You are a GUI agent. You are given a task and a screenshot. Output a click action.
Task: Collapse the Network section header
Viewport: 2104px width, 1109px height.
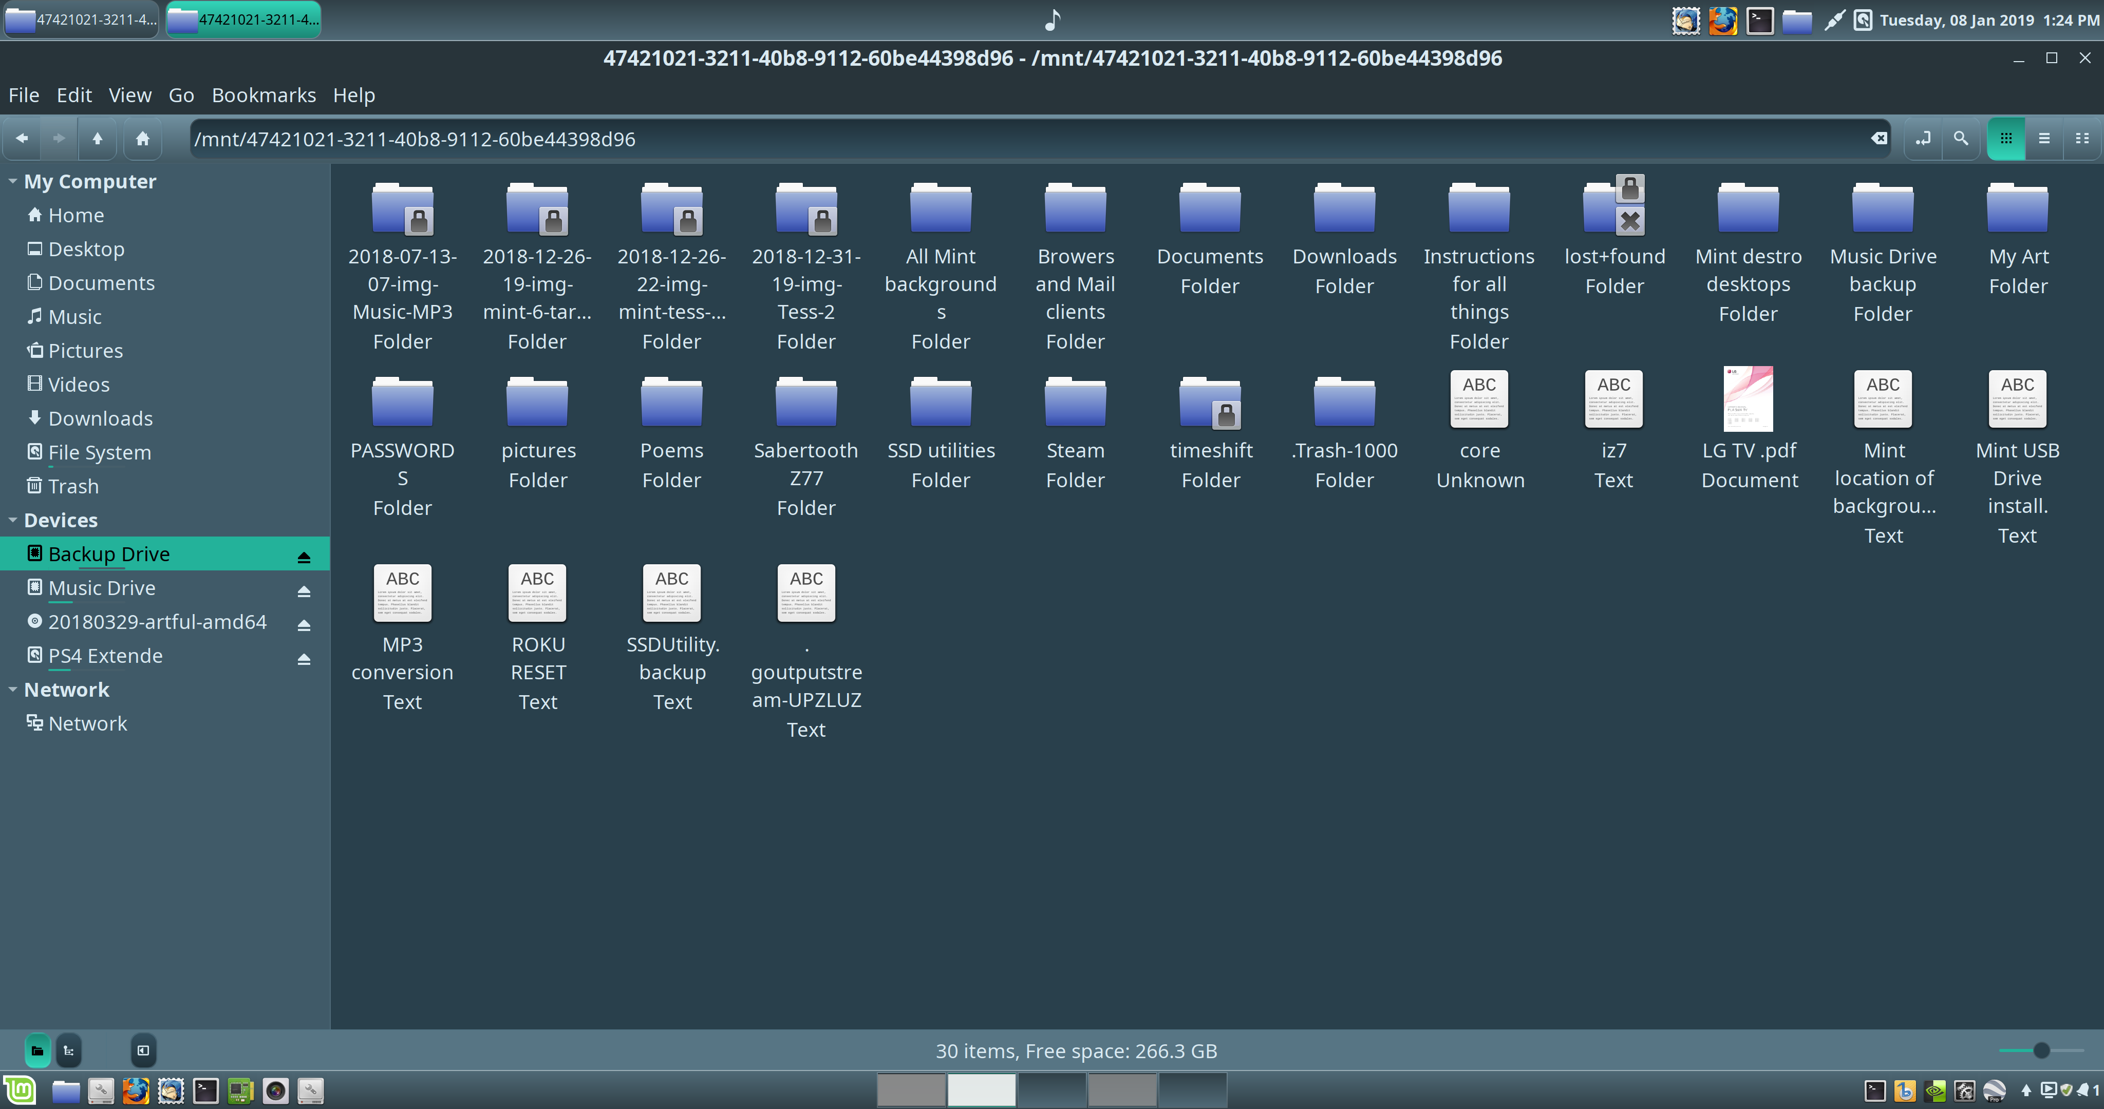coord(12,690)
